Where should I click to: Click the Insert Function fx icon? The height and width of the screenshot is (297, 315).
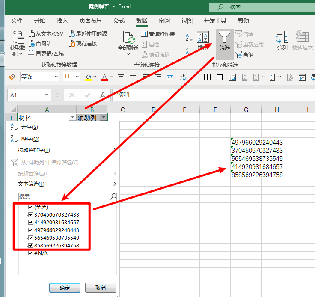[x=103, y=95]
